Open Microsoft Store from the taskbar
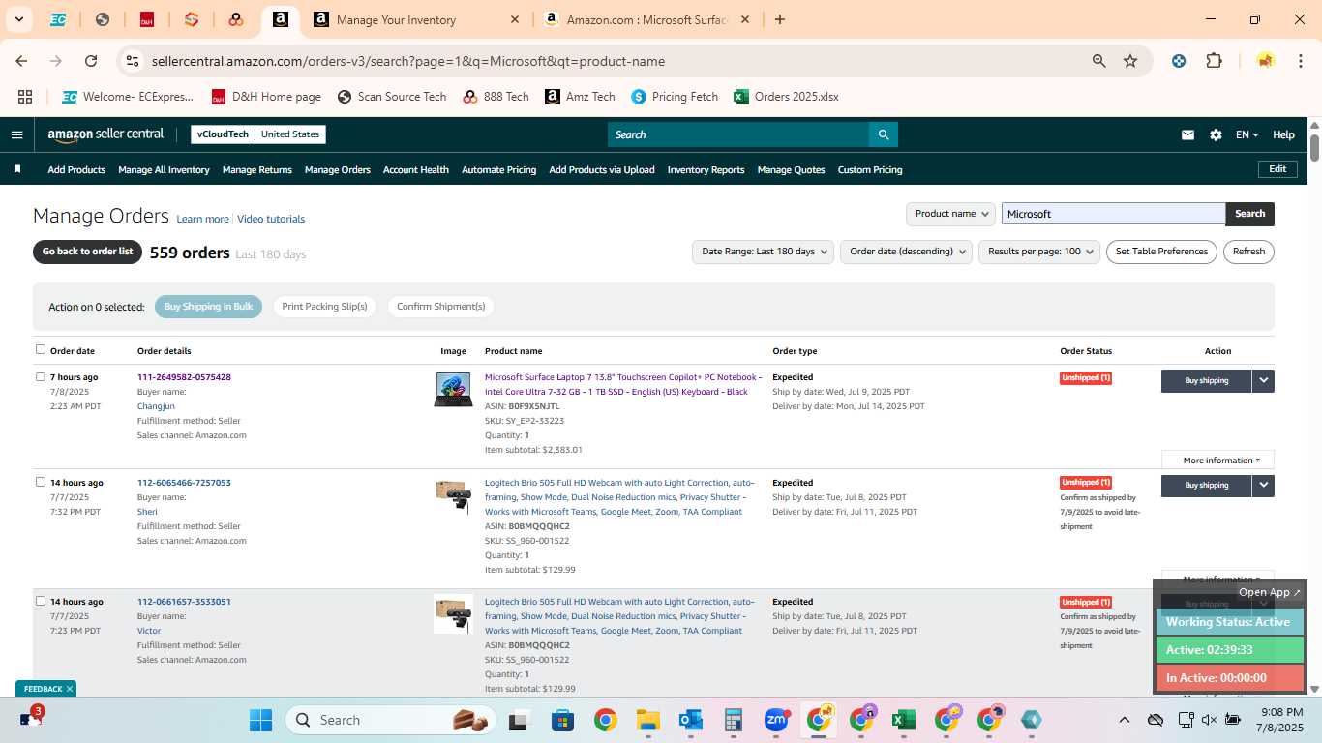The height and width of the screenshot is (743, 1322). [x=562, y=720]
